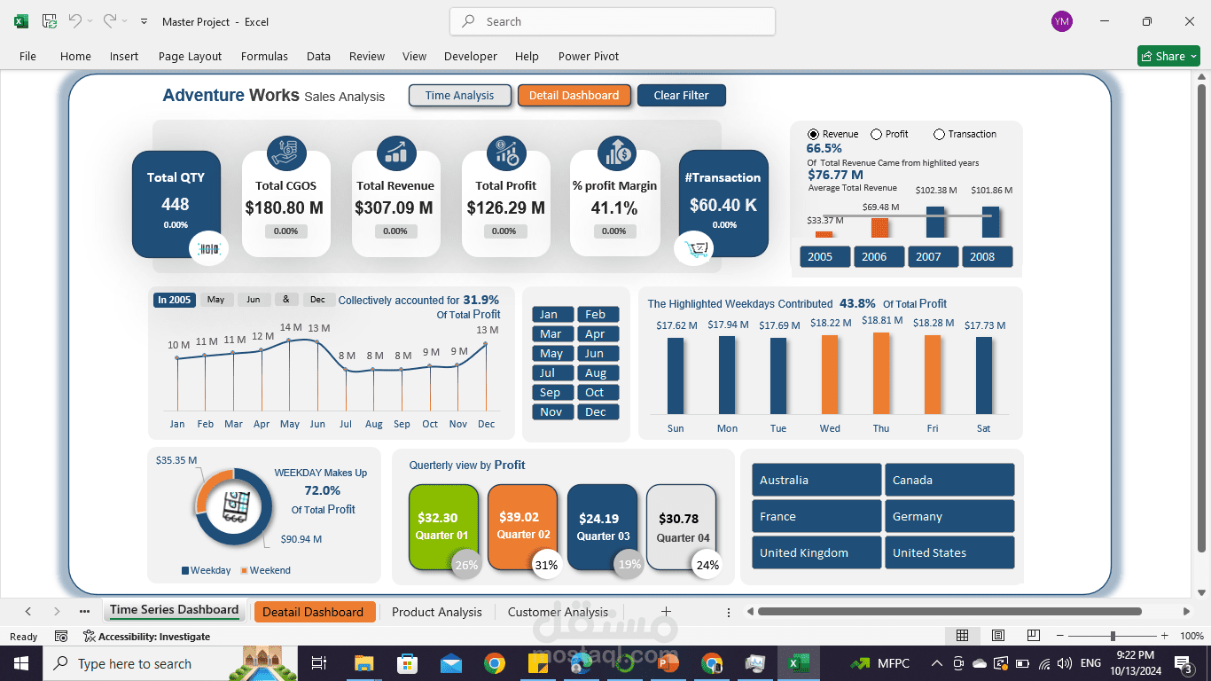Filter by Canada country slicer
This screenshot has height=681, width=1211.
tap(949, 480)
